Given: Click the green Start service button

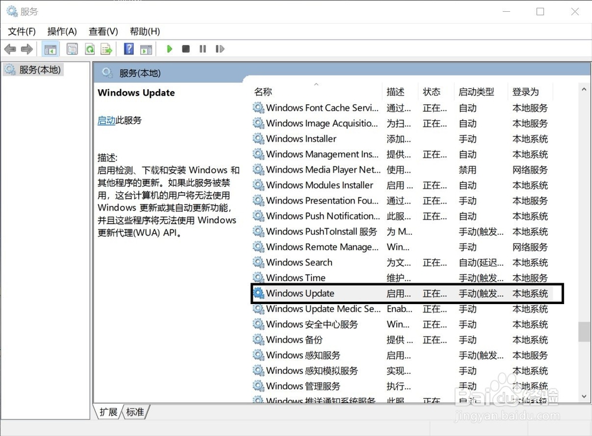Looking at the screenshot, I should click(x=169, y=49).
